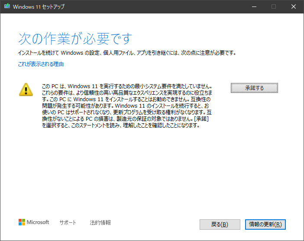304x241 pixels.
Task: Go back with the 戻る(B) button
Action: (x=220, y=224)
